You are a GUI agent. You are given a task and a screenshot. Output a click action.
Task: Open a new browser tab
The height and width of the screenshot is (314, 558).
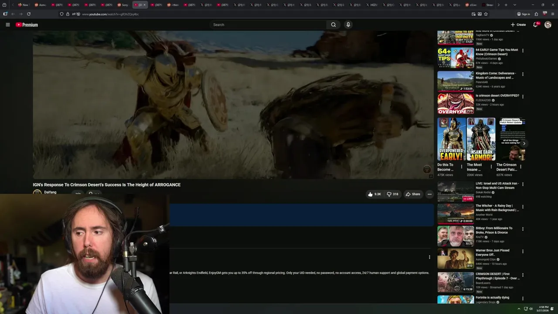point(506,5)
